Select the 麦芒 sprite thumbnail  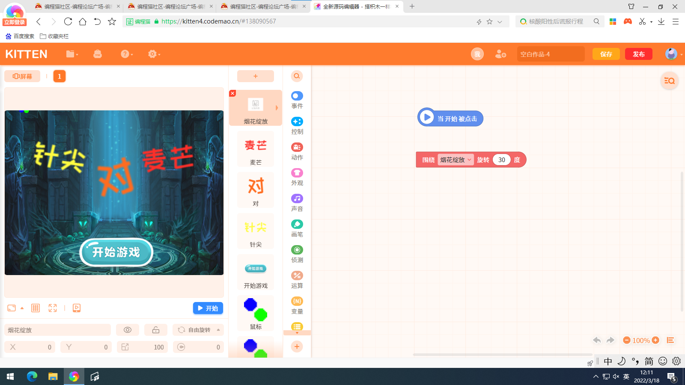(x=256, y=149)
